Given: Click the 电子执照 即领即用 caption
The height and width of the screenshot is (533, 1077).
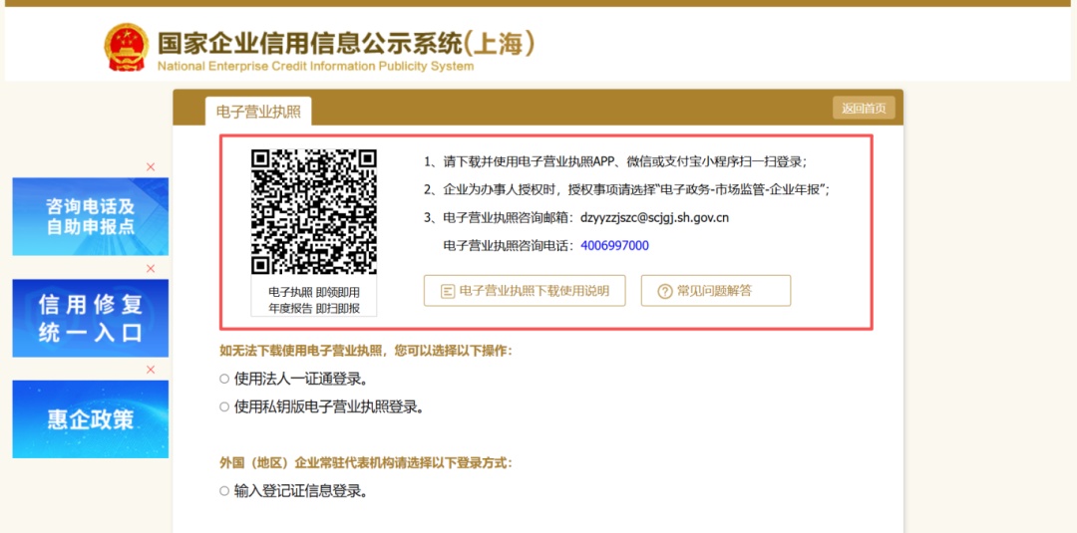Looking at the screenshot, I should (x=314, y=292).
